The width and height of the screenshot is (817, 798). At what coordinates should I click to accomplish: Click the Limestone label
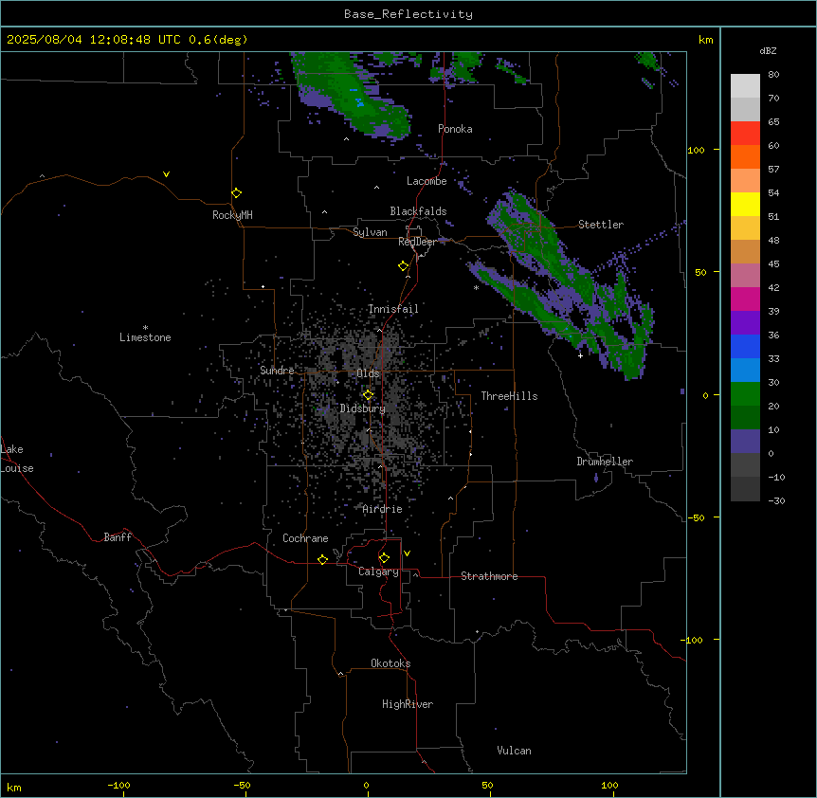pos(145,337)
